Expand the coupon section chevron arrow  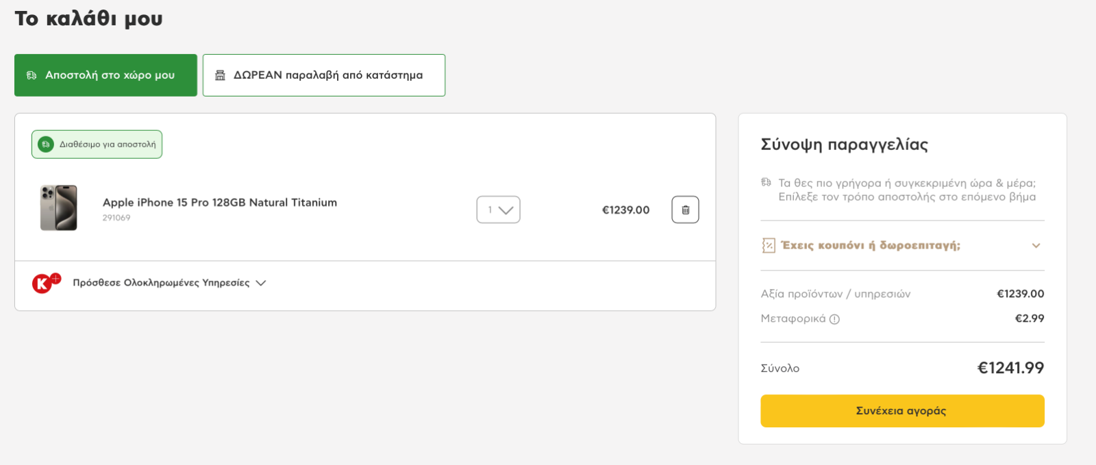pos(1036,245)
